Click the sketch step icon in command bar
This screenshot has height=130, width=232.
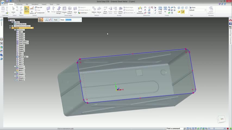coord(40,20)
